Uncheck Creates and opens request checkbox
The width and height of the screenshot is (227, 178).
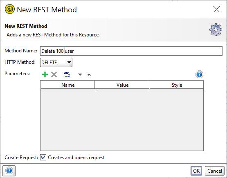click(43, 157)
